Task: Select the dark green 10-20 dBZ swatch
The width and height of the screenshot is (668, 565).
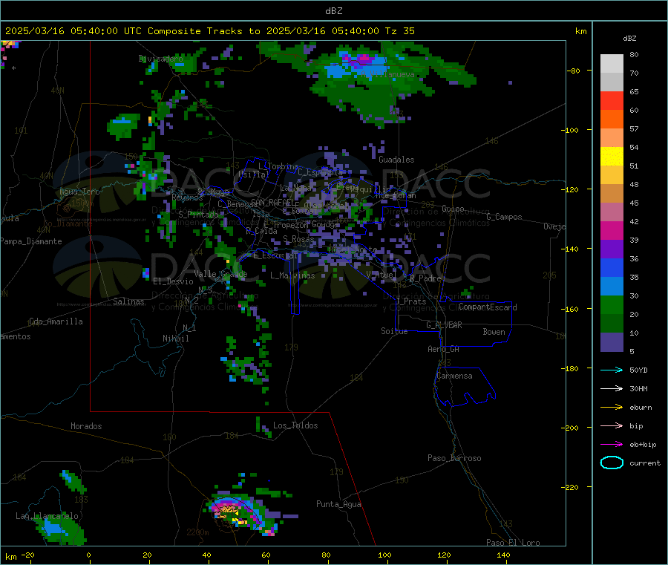Action: click(612, 324)
